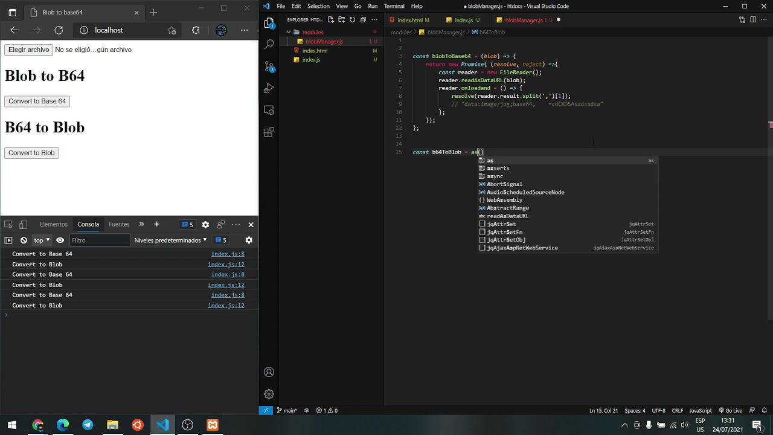Switch to index.html editor tab
This screenshot has width=773, height=435.
410,20
